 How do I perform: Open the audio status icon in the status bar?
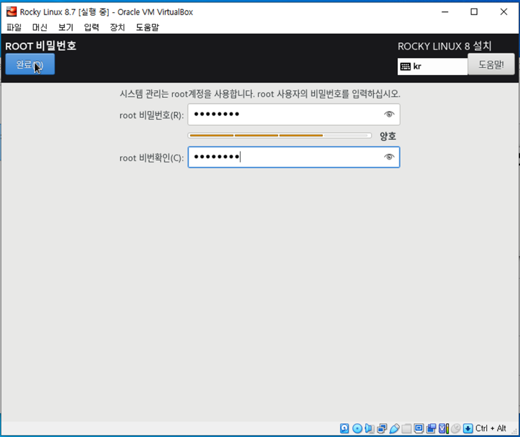point(369,428)
